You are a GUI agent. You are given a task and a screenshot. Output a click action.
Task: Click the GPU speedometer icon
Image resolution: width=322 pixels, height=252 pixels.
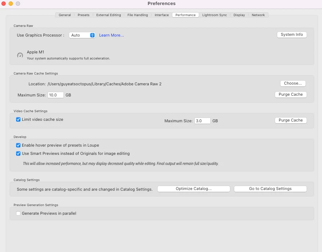[x=20, y=55]
